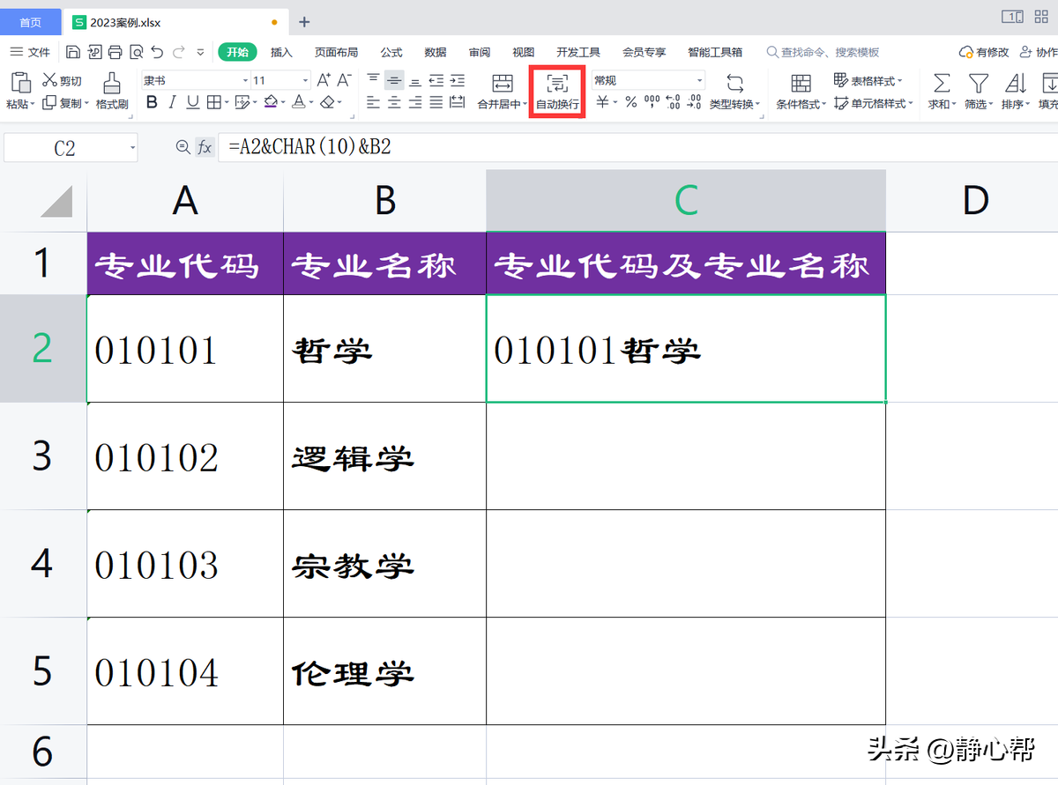The height and width of the screenshot is (785, 1058).
Task: Increase decimal places icon
Action: tap(673, 103)
